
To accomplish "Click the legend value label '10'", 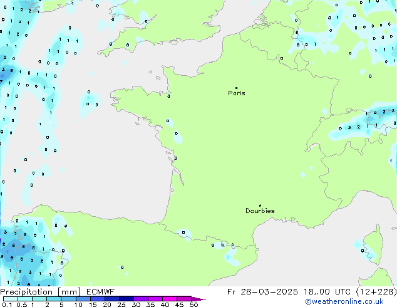I will tap(78, 304).
